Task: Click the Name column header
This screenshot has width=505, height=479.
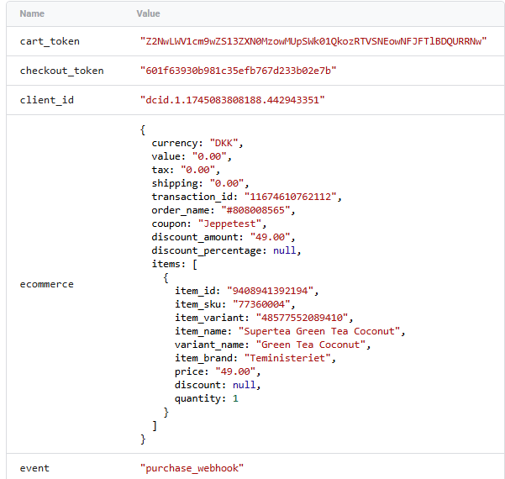Action: point(32,13)
